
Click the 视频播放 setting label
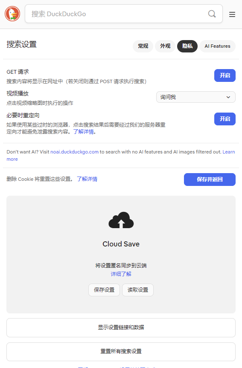(x=17, y=93)
